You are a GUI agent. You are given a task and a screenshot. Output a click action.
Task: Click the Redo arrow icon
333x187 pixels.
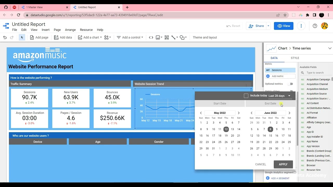click(12, 37)
